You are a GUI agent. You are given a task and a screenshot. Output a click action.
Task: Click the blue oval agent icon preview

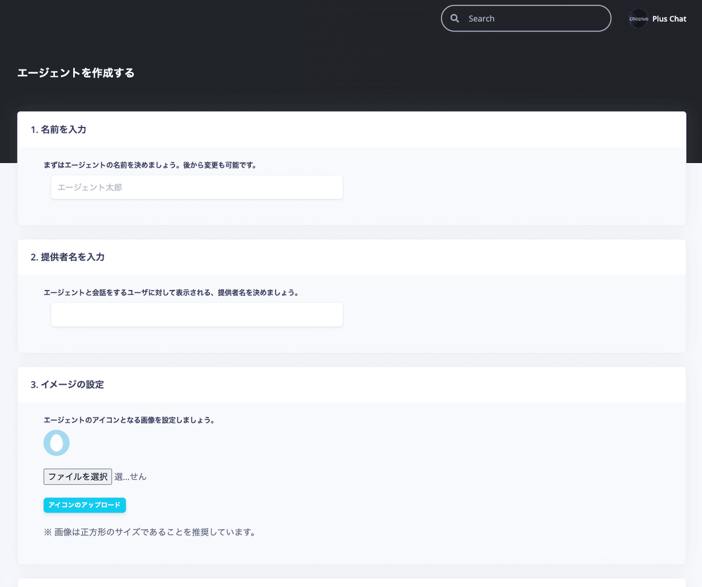pos(57,443)
